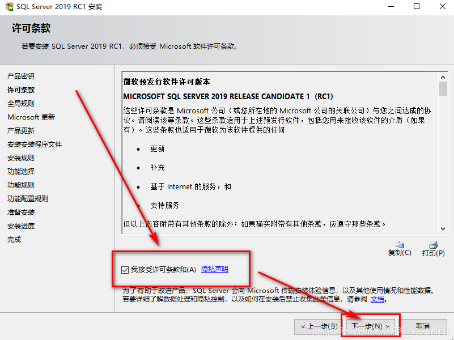Screen dimensions: 454x340
Task: Toggle the 我接受许可条款和 checkbox
Action: tap(125, 270)
